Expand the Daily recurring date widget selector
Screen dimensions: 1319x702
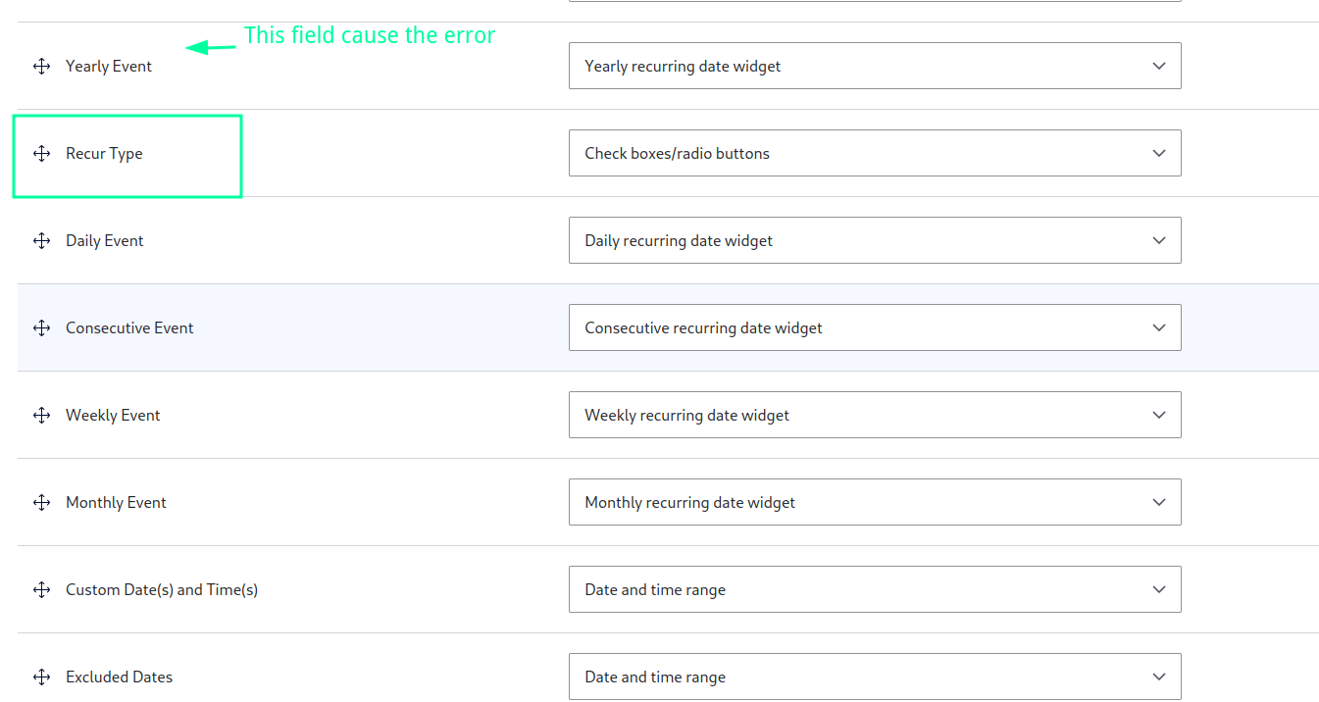[x=874, y=241]
